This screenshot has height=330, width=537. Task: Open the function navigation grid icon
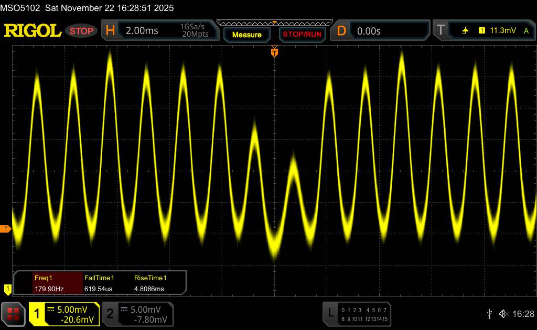pos(14,314)
